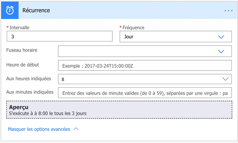Open the Fréquence dropdown showing Jour
This screenshot has height=143, width=238.
(x=176, y=36)
